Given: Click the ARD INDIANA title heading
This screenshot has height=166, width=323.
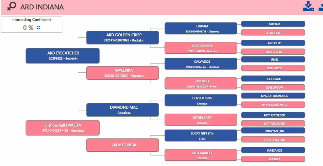Looking at the screenshot, I should (42, 7).
